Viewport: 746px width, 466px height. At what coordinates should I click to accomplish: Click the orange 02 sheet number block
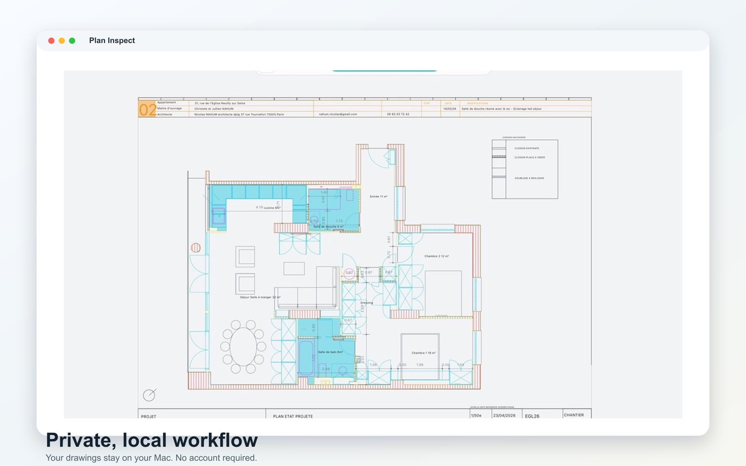[147, 109]
